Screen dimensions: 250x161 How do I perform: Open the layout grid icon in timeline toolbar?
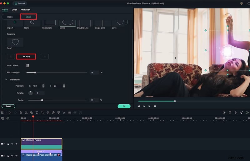(x=2, y=113)
